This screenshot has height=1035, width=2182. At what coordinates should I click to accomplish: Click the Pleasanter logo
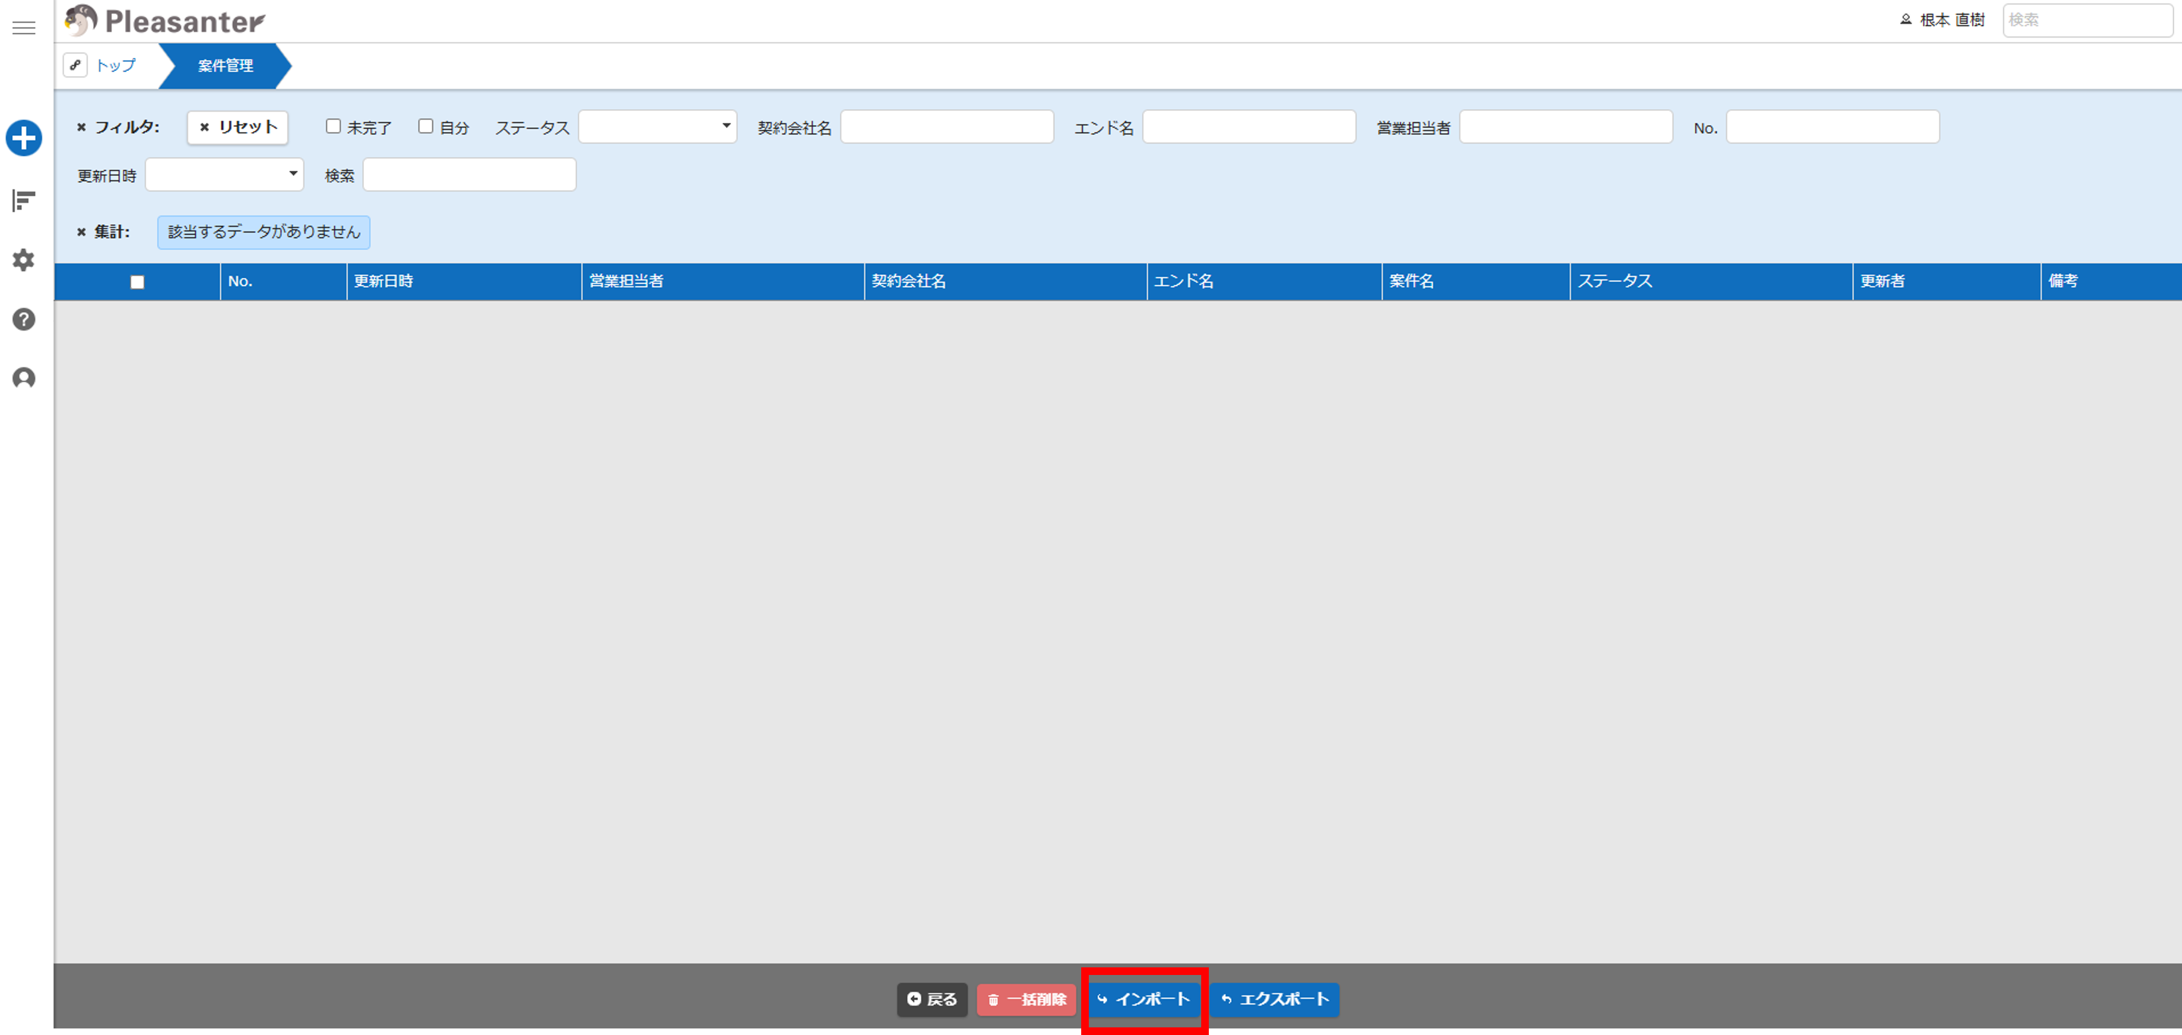coord(166,21)
